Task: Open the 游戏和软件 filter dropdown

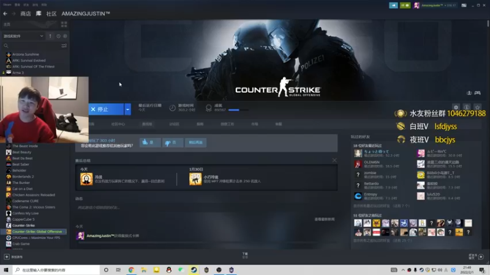Action: click(x=23, y=36)
